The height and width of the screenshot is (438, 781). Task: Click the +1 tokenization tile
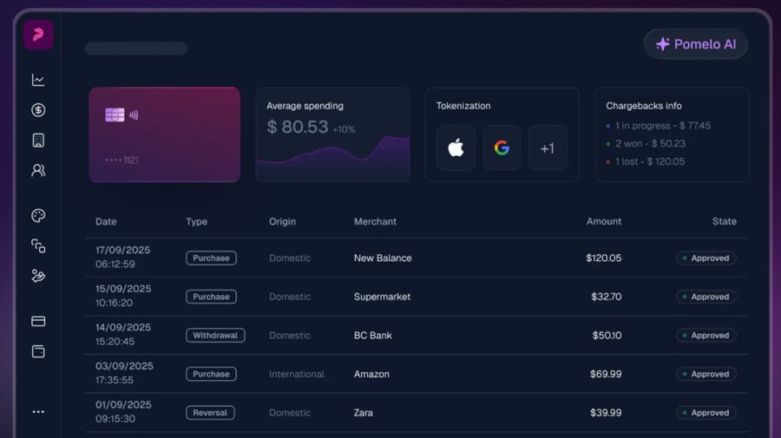coord(548,147)
